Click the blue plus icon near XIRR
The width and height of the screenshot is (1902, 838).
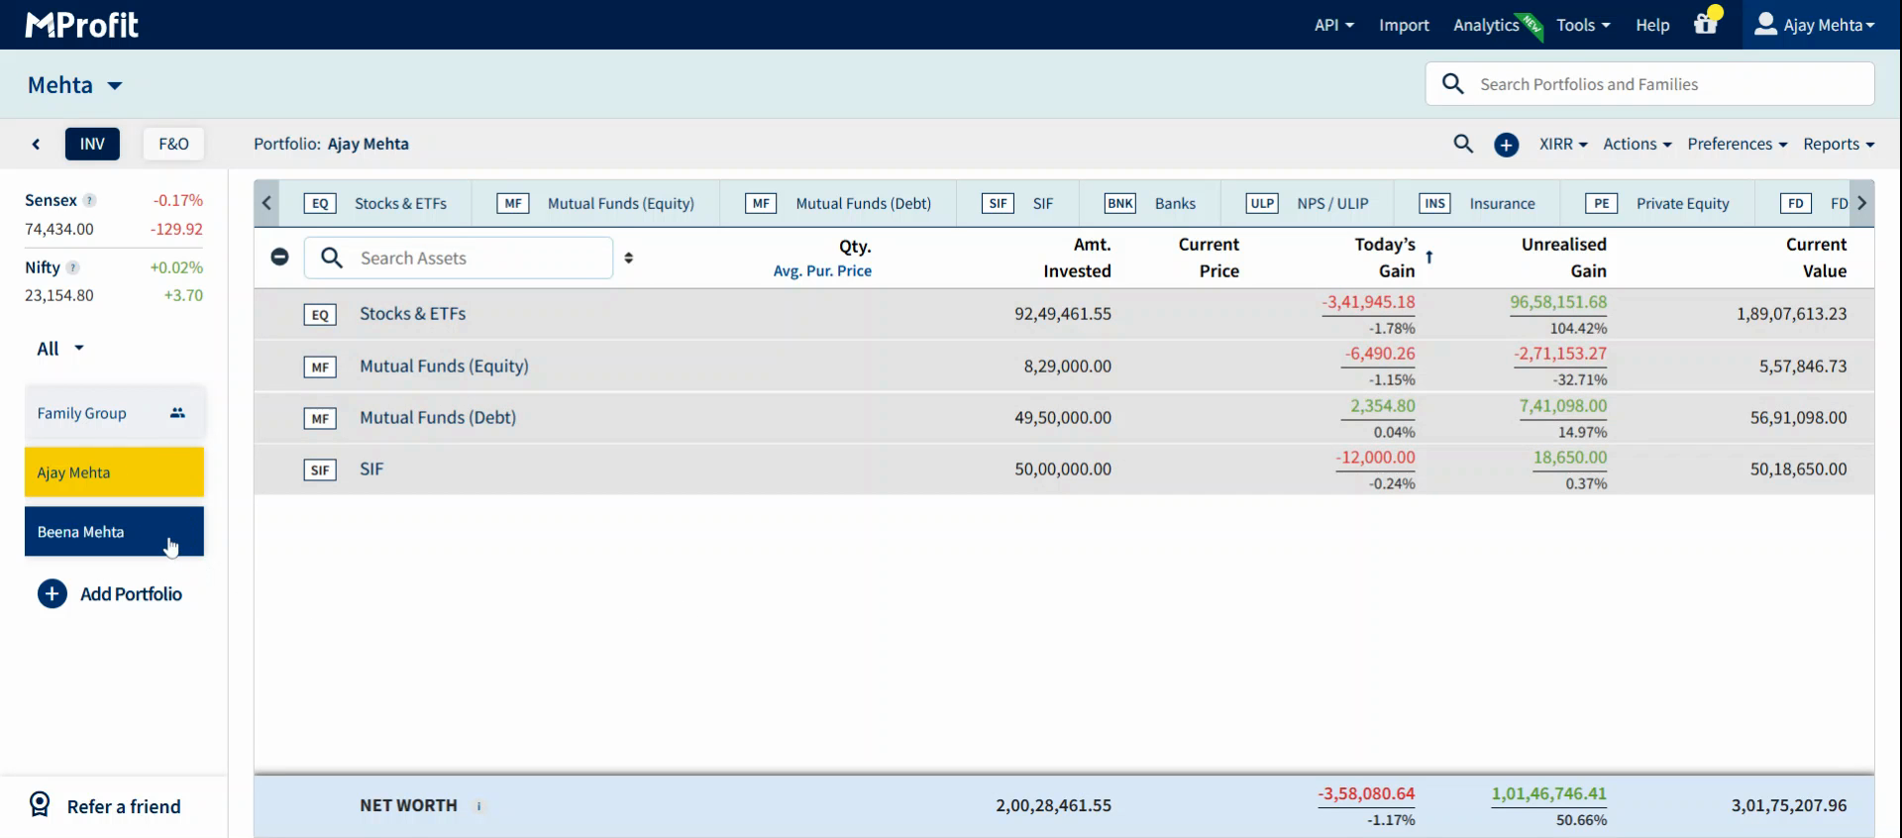[x=1506, y=145]
